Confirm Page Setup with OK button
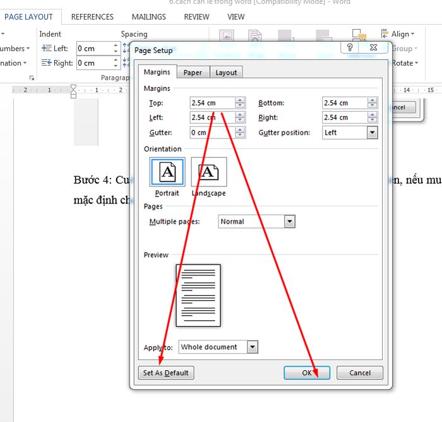 (307, 373)
